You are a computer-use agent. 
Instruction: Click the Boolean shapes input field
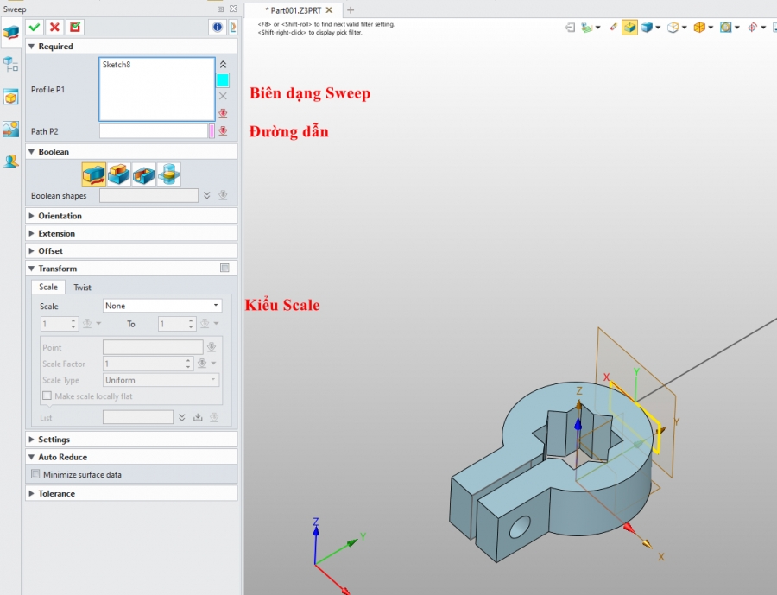pos(148,195)
